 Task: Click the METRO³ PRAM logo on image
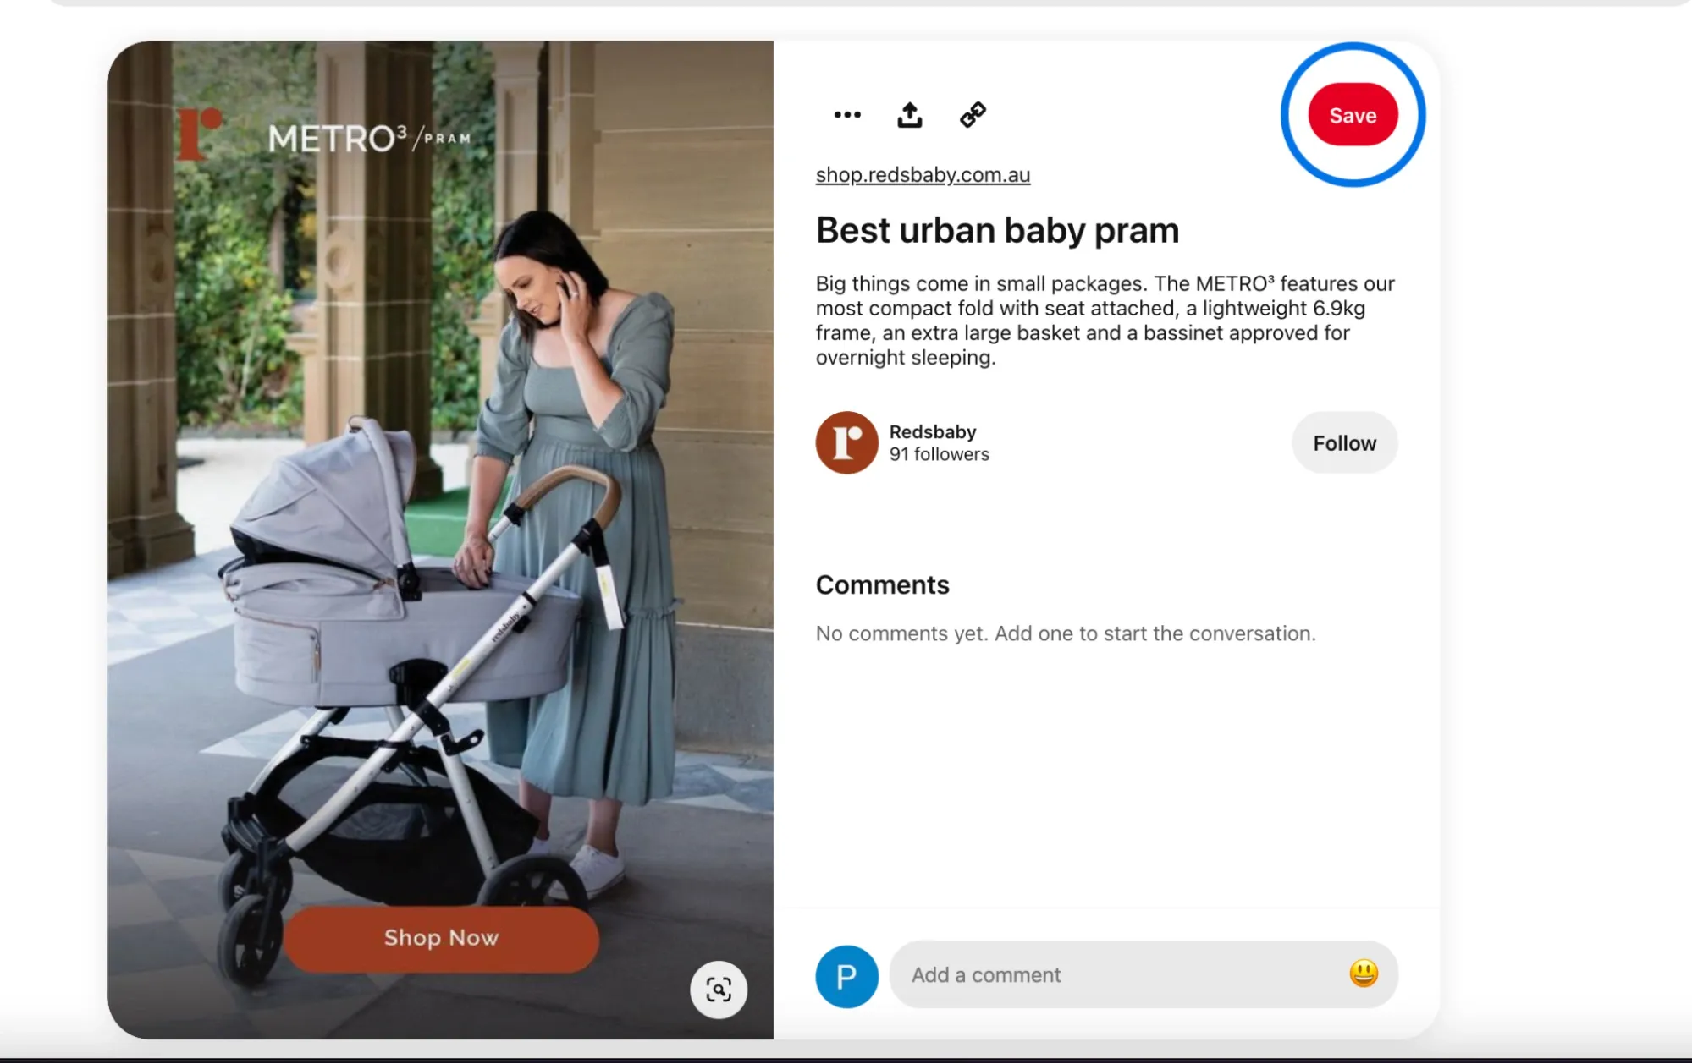coord(370,138)
